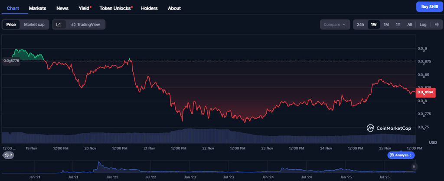Expand the Compare dropdown
Screen dimensions: 444x181
(x=335, y=24)
